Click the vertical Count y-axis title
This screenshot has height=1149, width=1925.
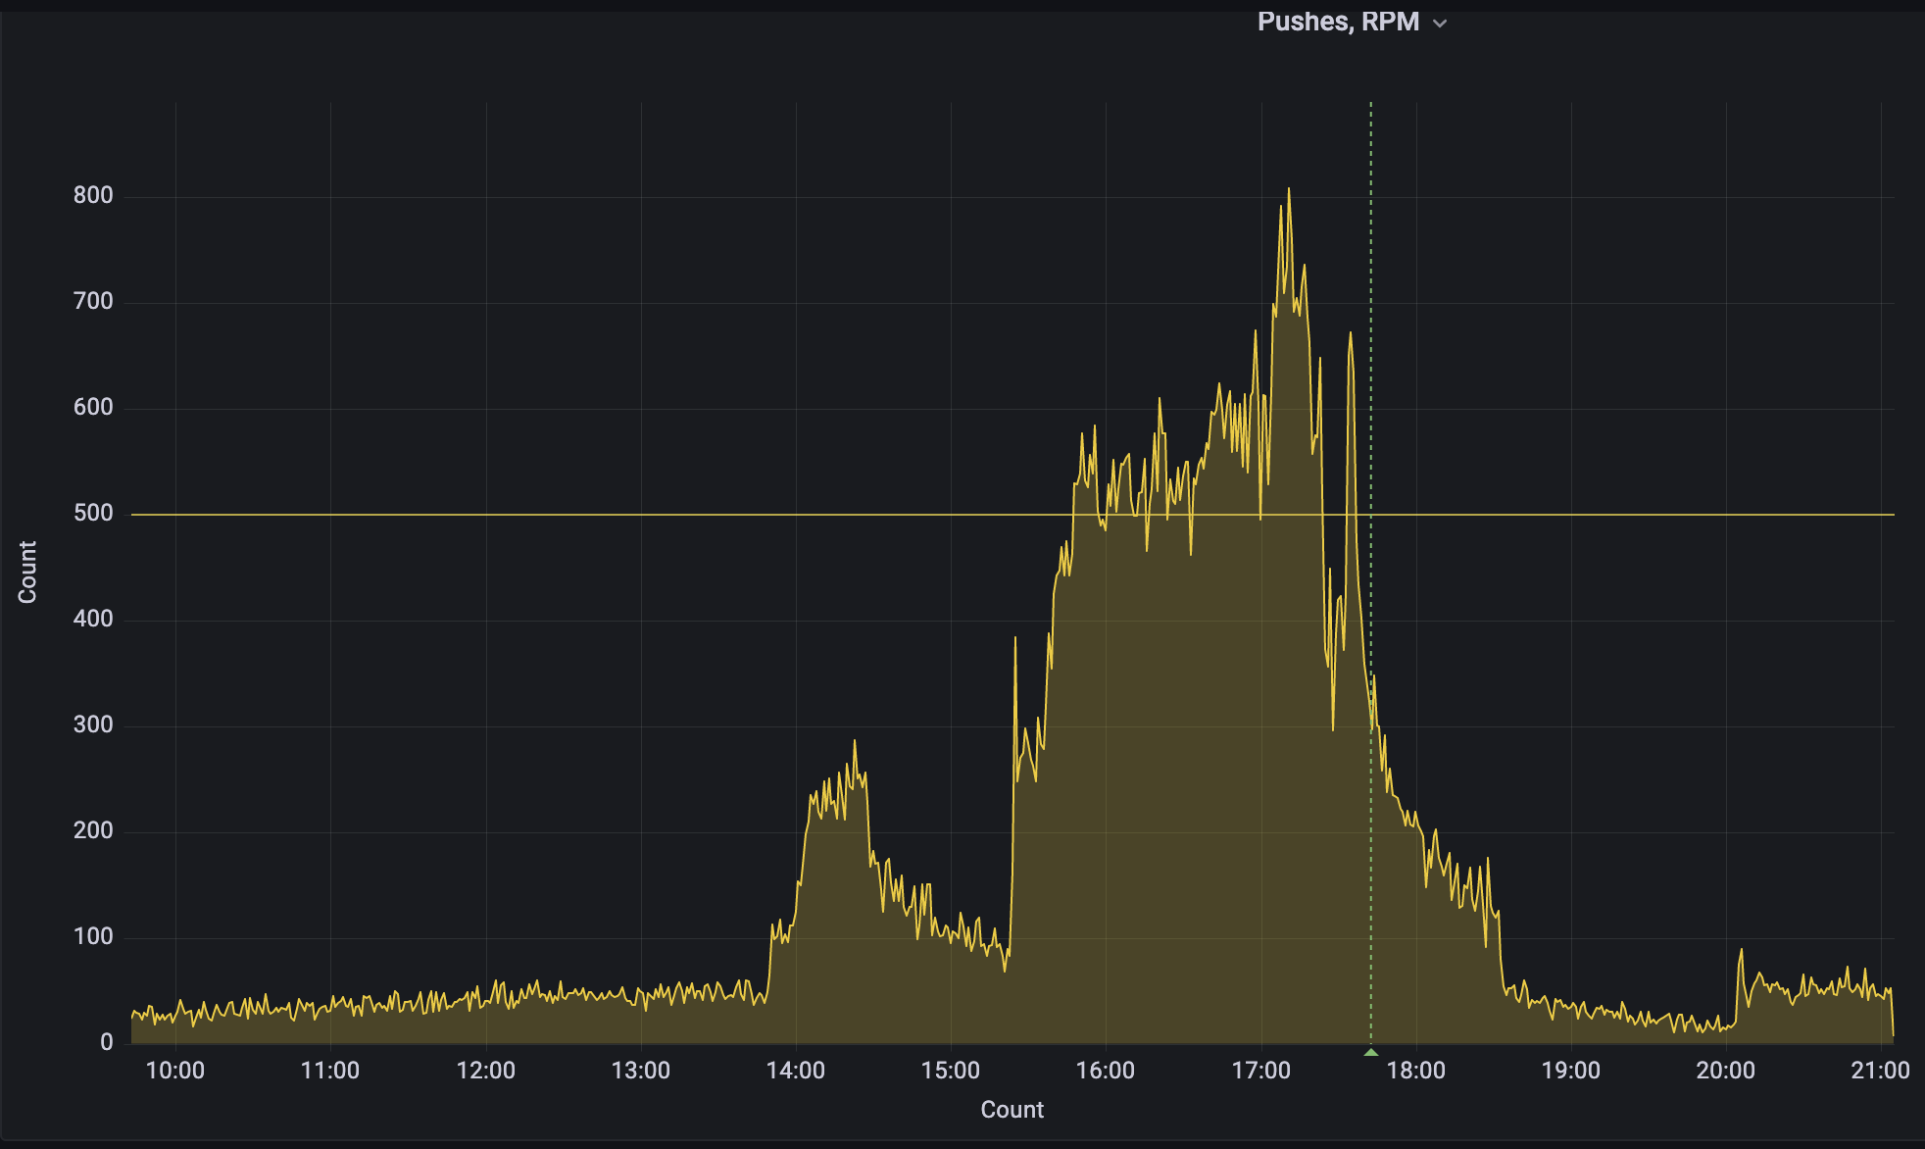tap(27, 573)
